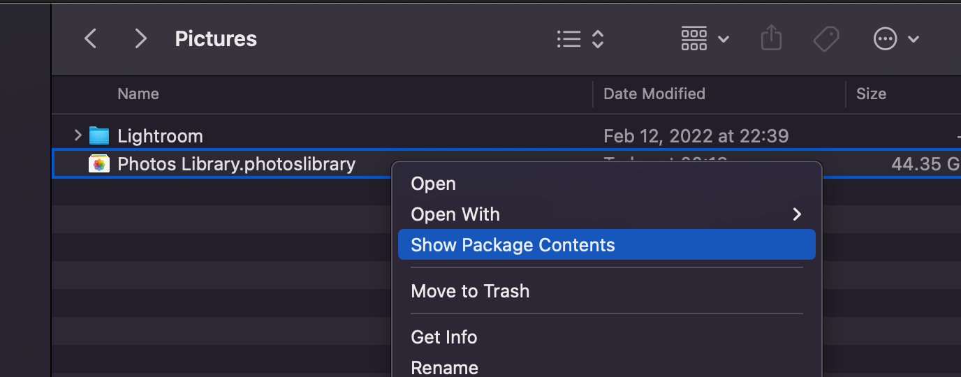Click the Pictures window title
This screenshot has width=961, height=377.
click(216, 38)
